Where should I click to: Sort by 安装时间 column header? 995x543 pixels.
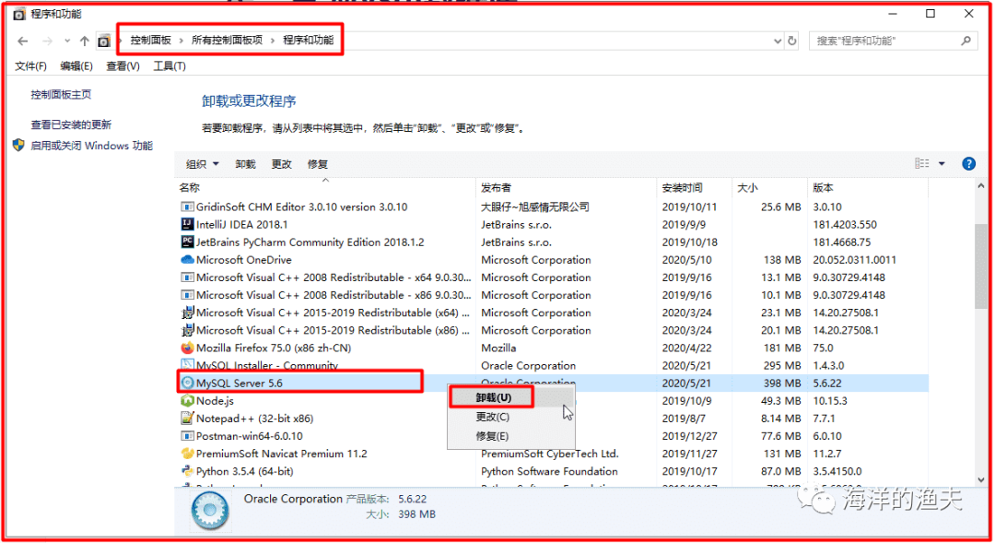coord(682,187)
